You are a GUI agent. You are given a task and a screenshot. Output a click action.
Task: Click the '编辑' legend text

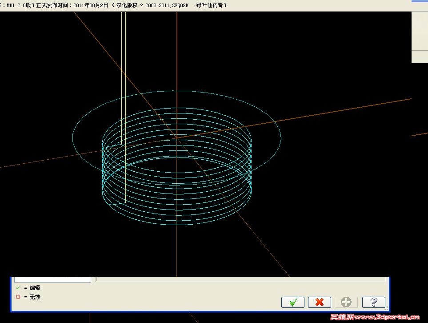coord(35,288)
